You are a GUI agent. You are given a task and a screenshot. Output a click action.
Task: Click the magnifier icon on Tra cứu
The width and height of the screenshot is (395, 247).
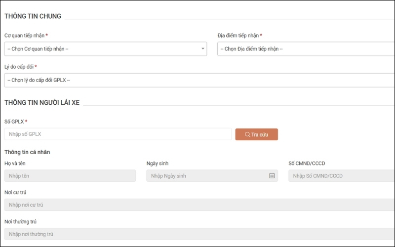247,135
